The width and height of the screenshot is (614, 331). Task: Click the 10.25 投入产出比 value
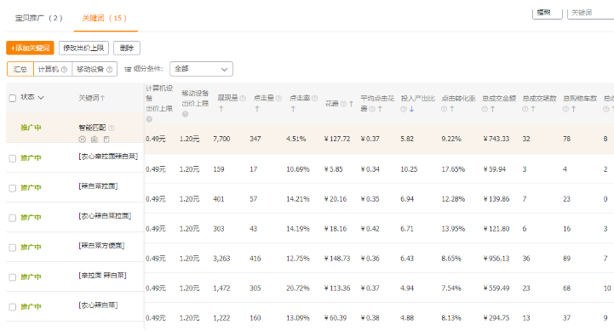click(409, 169)
